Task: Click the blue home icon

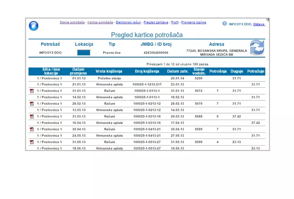Action: 33,26
